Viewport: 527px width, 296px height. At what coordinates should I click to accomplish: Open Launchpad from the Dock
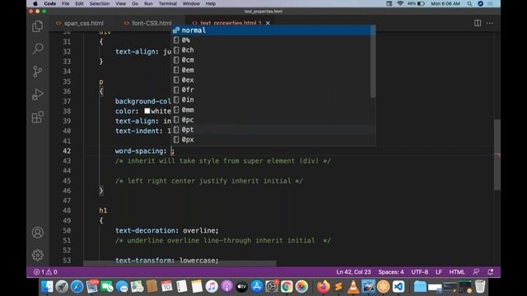pyautogui.click(x=62, y=287)
